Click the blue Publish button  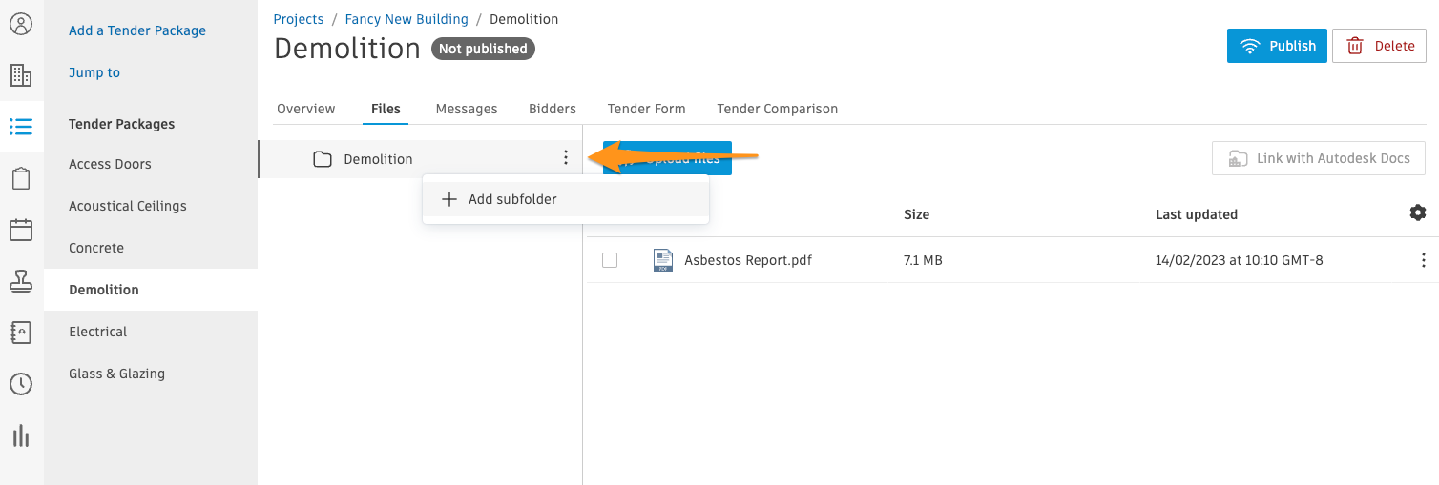(1277, 46)
